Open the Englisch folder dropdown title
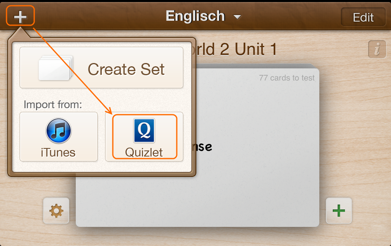This screenshot has height=246, width=391. [x=195, y=16]
